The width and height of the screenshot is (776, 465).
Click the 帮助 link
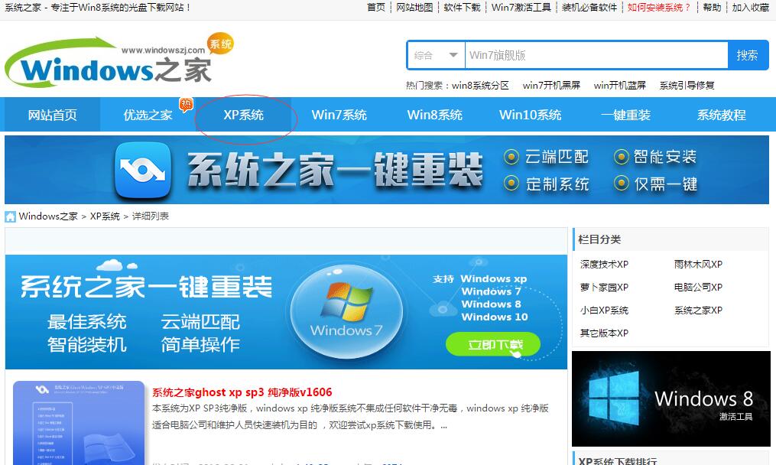click(712, 8)
